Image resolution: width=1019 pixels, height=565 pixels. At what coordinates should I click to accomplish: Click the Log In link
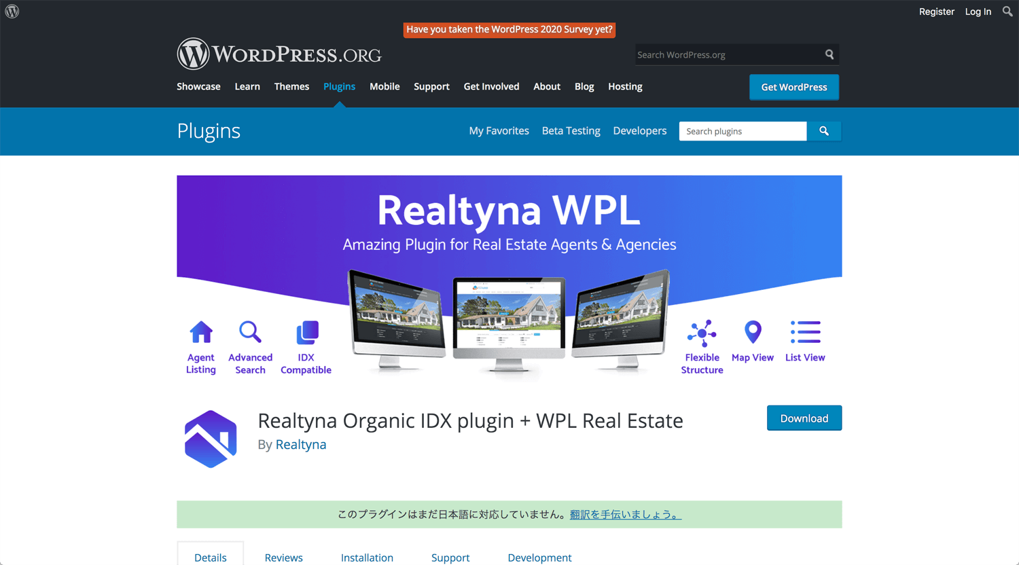[978, 12]
